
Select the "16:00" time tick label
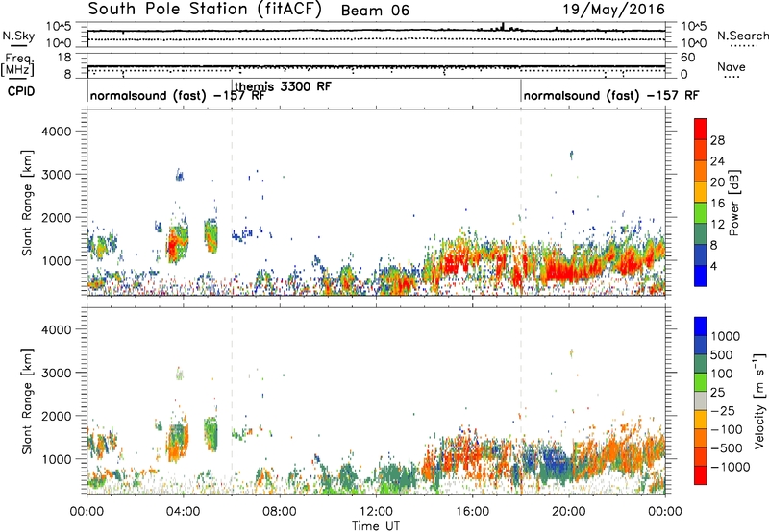472,512
